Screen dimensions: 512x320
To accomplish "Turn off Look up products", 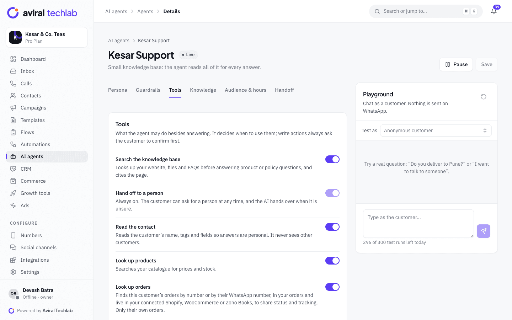I will click(332, 261).
